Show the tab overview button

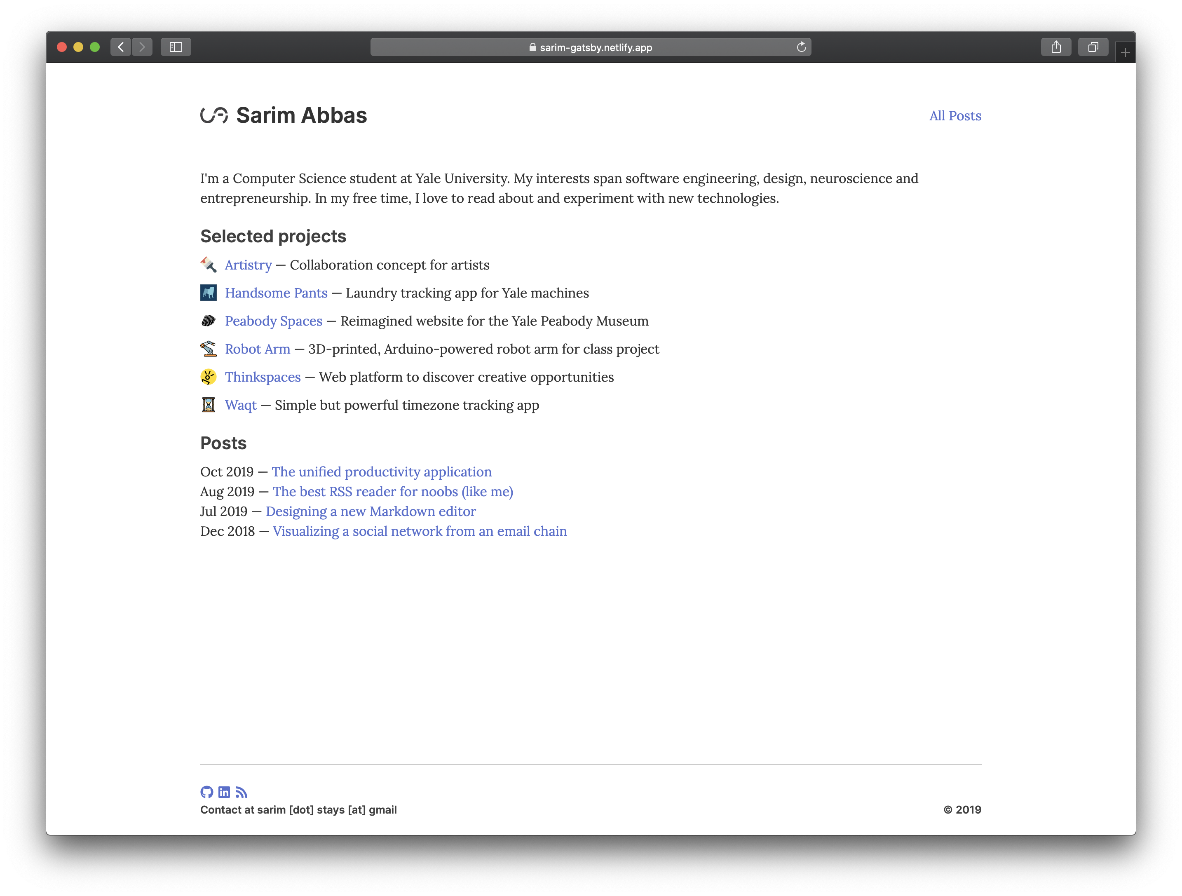pyautogui.click(x=1093, y=47)
